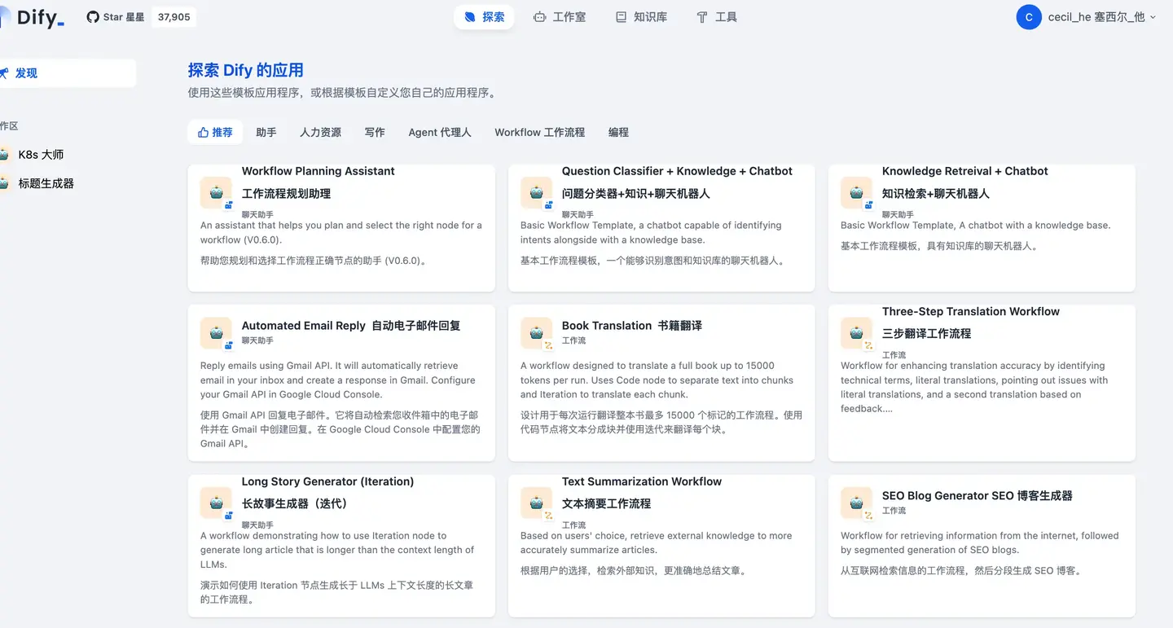The width and height of the screenshot is (1173, 628).
Task: Click the Workflow Planning Assistant app icon
Action: click(x=215, y=193)
